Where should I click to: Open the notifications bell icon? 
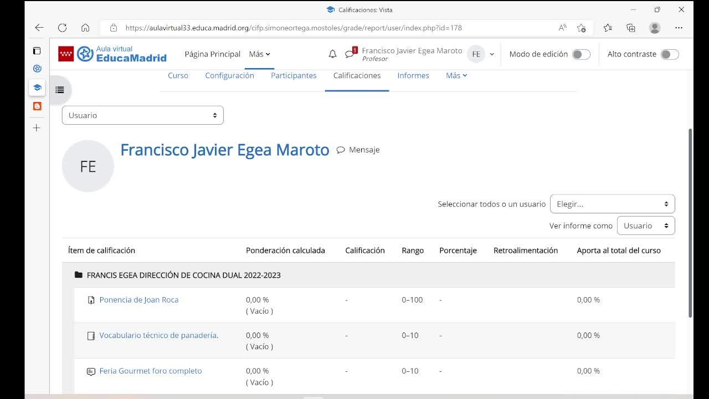[x=332, y=54]
